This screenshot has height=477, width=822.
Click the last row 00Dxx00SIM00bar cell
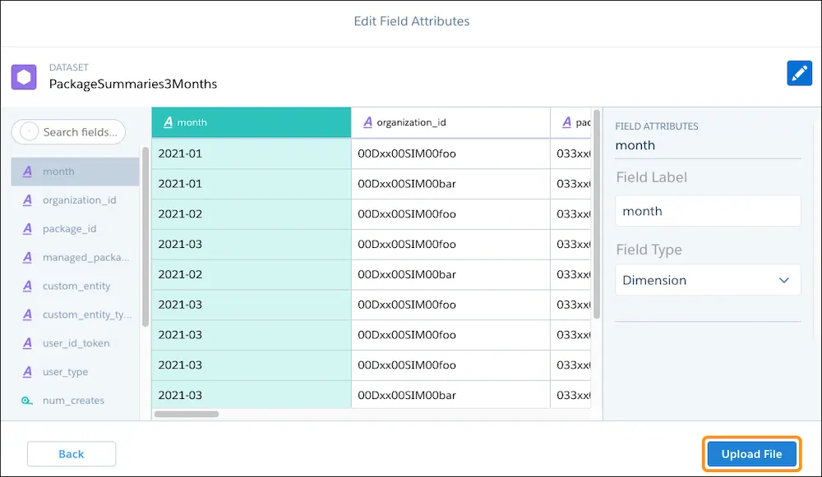(450, 395)
